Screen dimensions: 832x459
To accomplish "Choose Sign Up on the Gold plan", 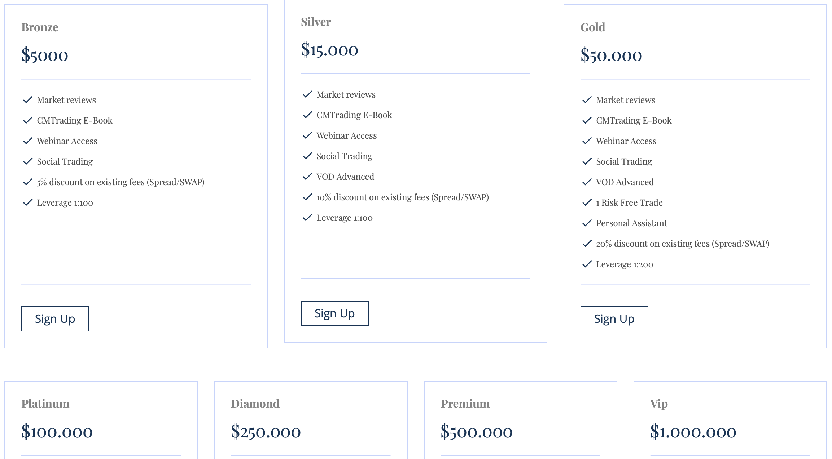I will click(614, 319).
